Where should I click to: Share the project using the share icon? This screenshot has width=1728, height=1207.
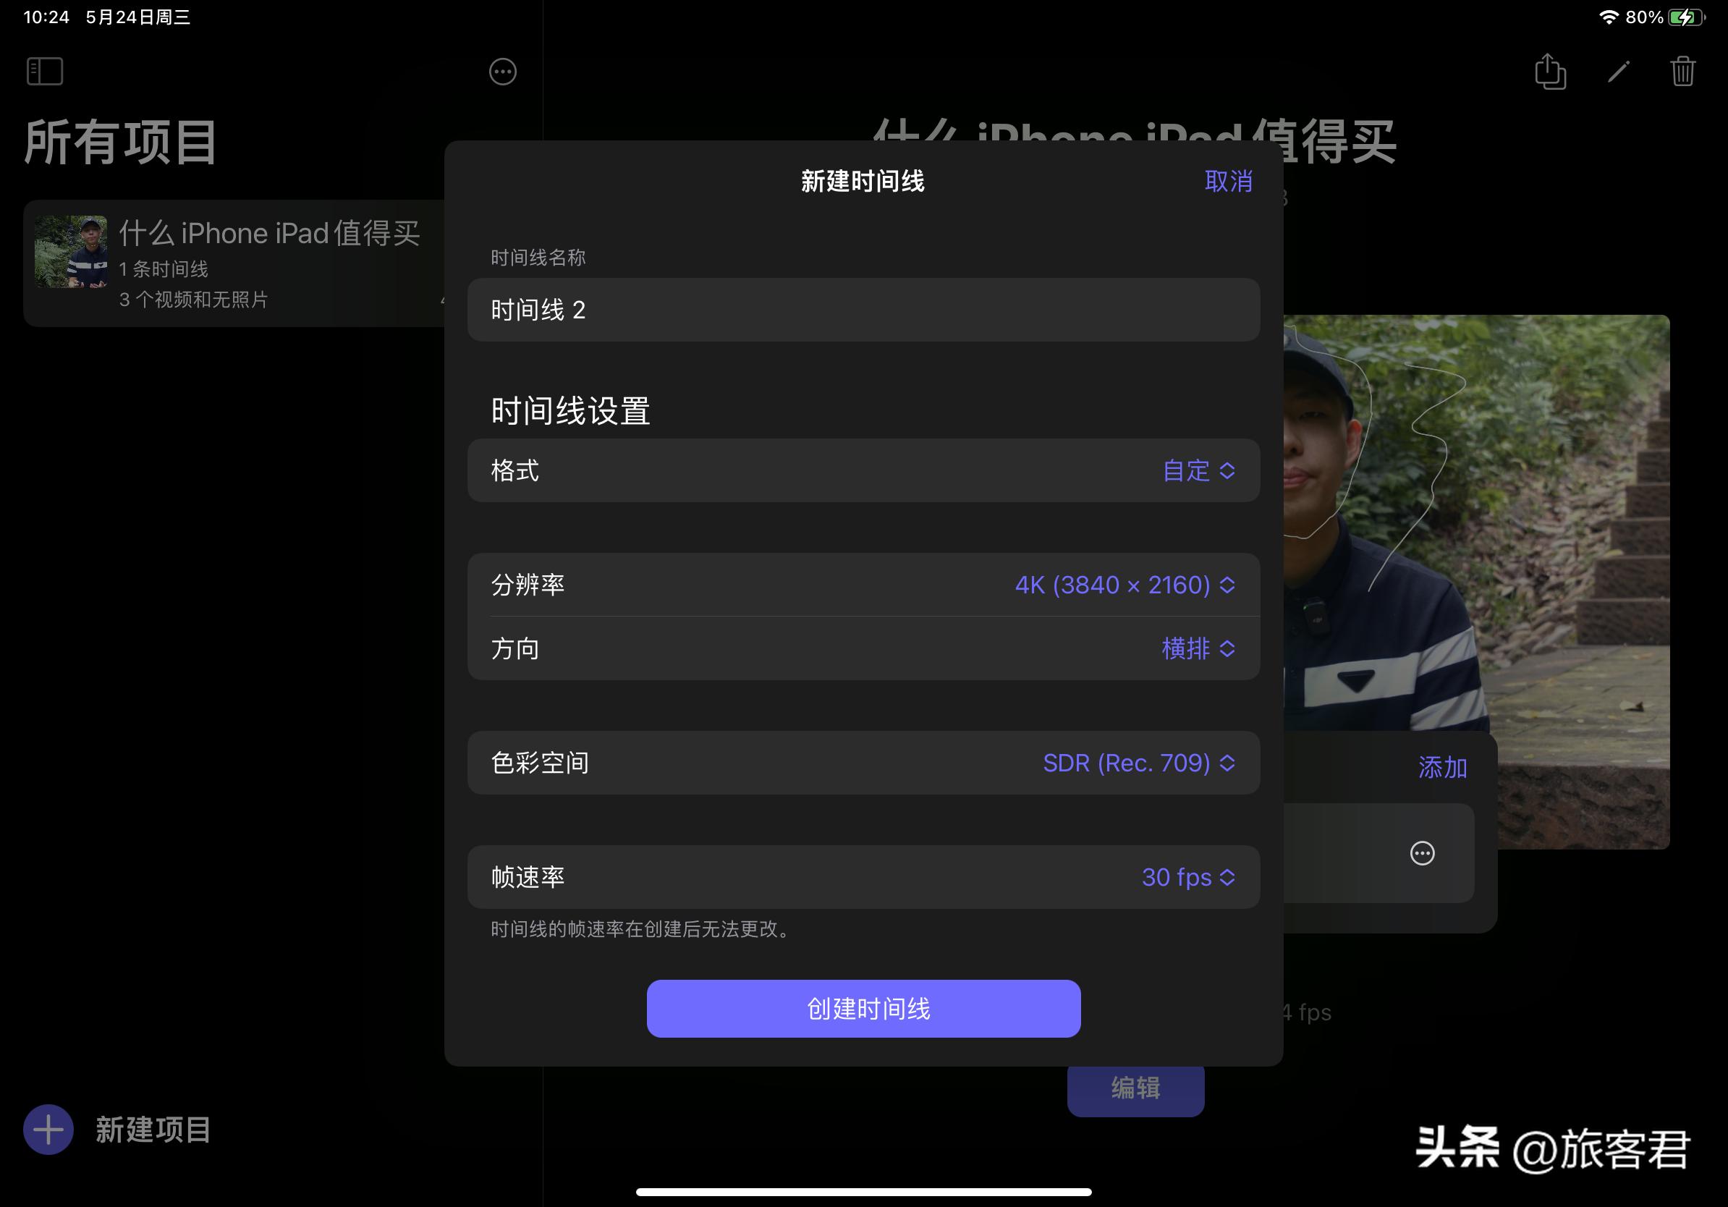pos(1552,72)
